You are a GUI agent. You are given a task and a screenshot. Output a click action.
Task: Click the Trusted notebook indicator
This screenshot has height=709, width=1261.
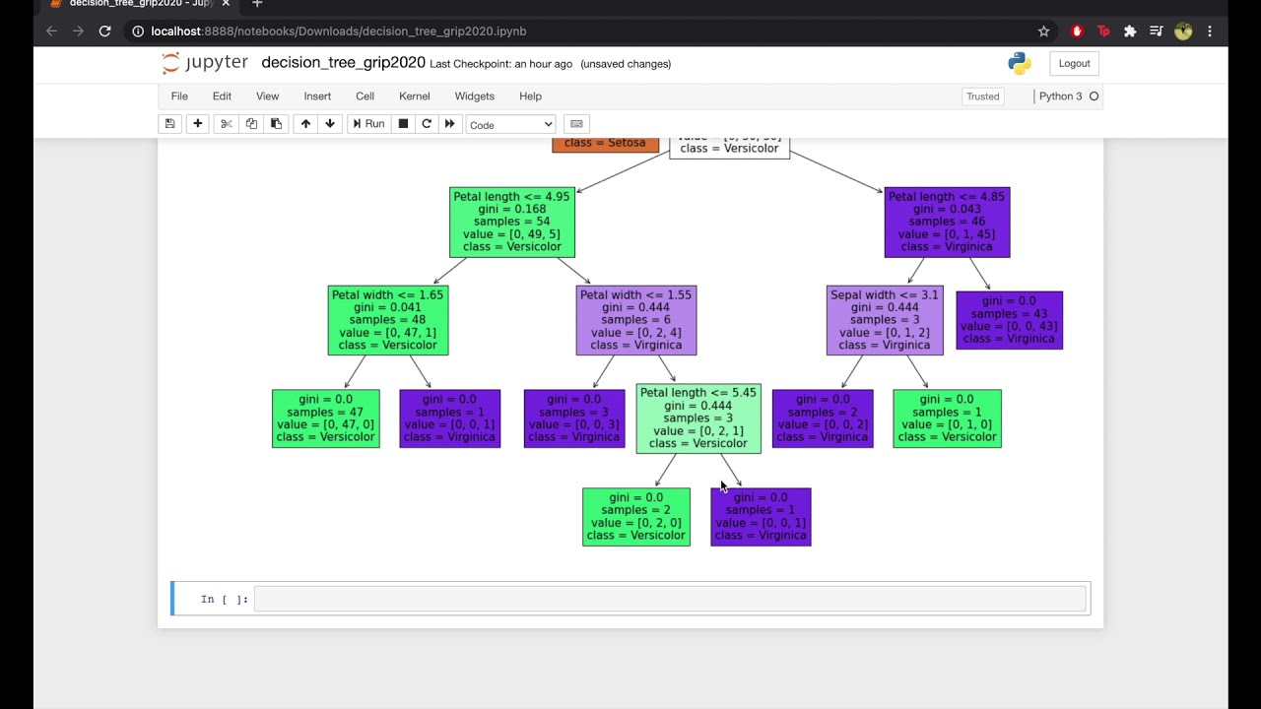pyautogui.click(x=982, y=97)
